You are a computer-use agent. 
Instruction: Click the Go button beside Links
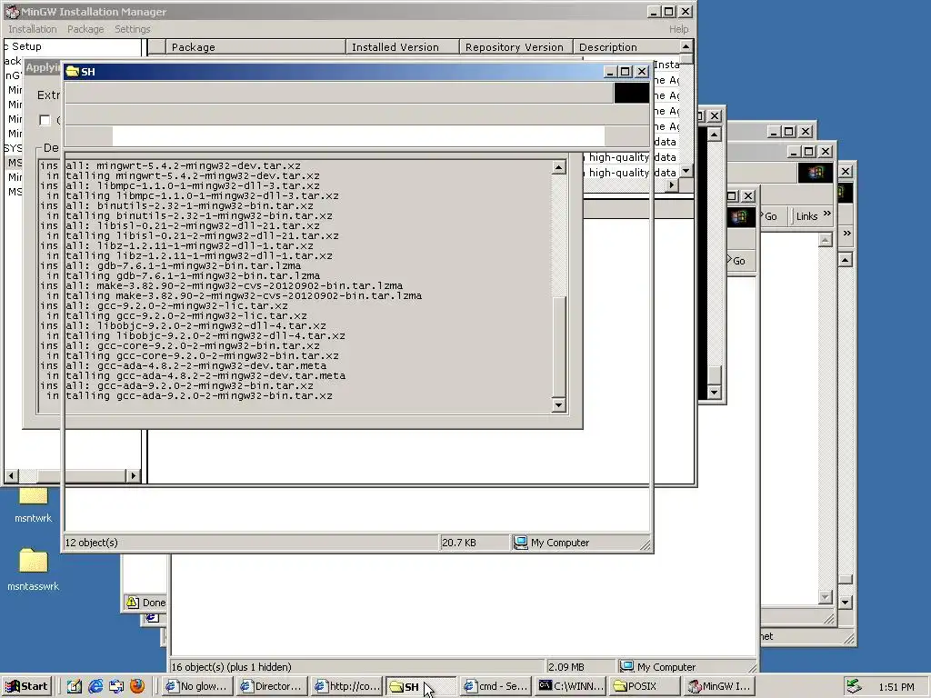point(769,216)
